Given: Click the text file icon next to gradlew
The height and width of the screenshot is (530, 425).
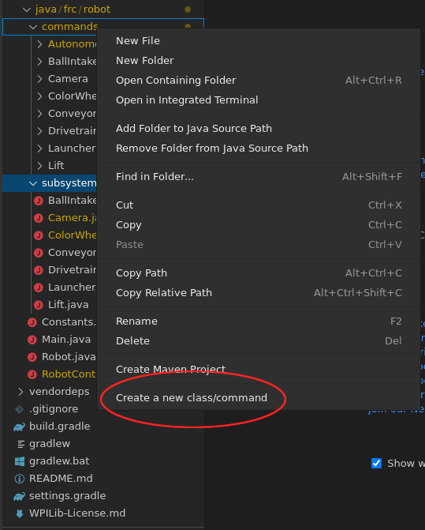Looking at the screenshot, I should coord(21,444).
